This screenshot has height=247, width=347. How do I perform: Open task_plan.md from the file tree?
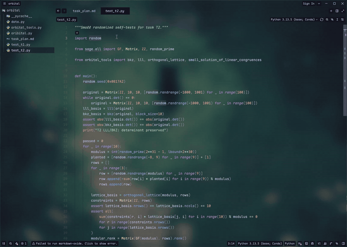[x=23, y=39]
